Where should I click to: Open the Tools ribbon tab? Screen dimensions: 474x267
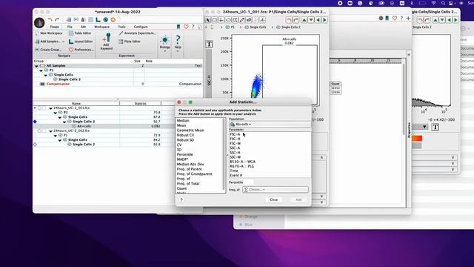121,27
